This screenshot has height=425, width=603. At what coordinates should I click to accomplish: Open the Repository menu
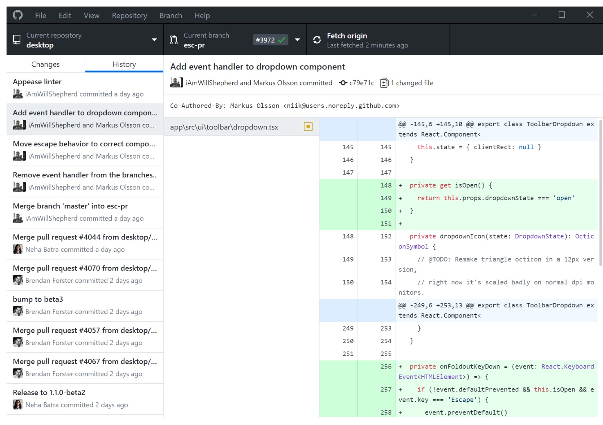[x=129, y=15]
